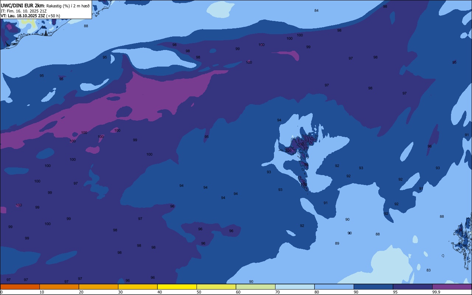Select the "50" tick label on the color scale
This screenshot has width=472, height=295.
(x=199, y=292)
